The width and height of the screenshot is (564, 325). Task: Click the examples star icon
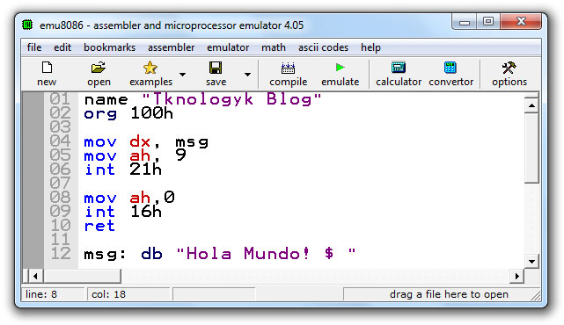coord(150,68)
